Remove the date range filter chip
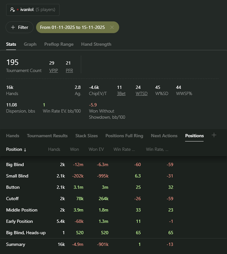Viewport: 227px width, 254px height. [112, 27]
